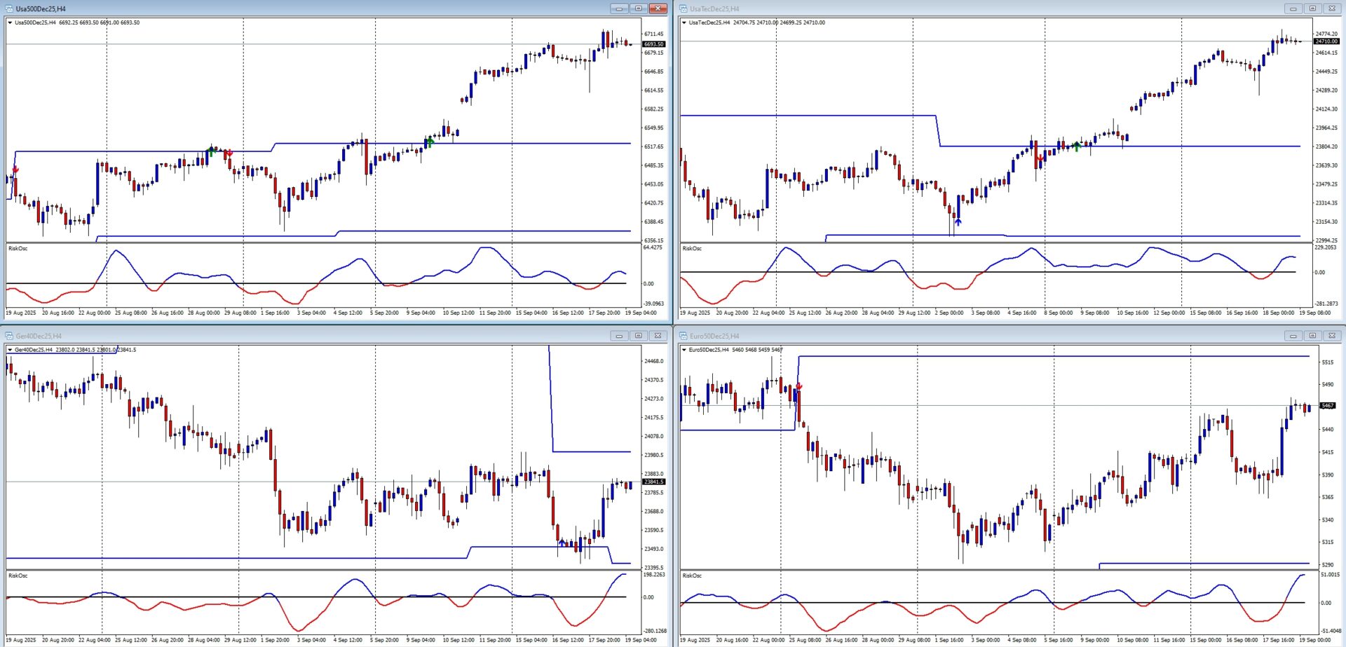Maximize the Ger40Dec25,H4 chart window
This screenshot has width=1346, height=647.
[x=638, y=336]
